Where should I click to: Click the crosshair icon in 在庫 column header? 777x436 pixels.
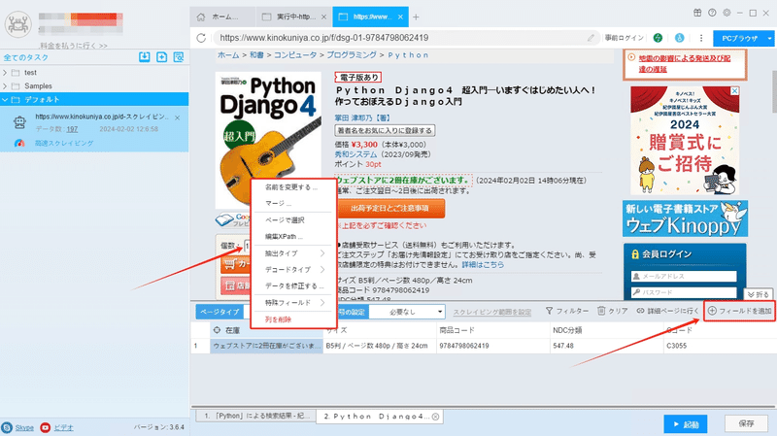point(217,330)
